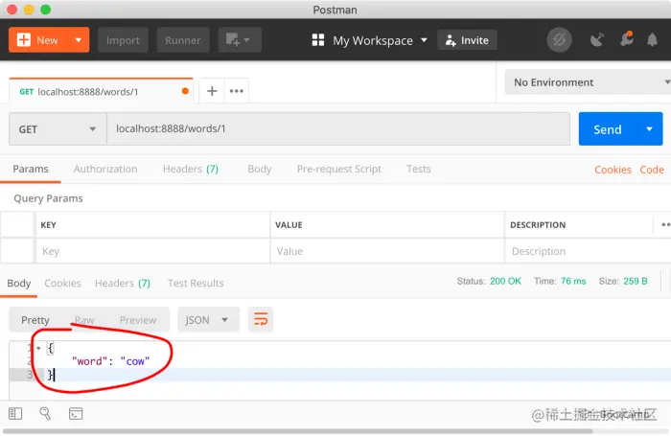This screenshot has width=671, height=436.
Task: Click the Value input cell
Action: [387, 251]
